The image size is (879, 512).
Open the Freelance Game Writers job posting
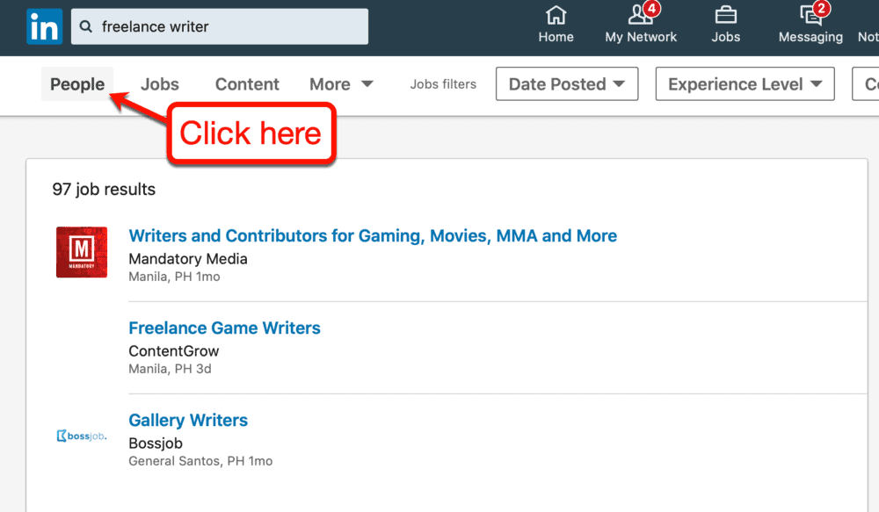224,328
